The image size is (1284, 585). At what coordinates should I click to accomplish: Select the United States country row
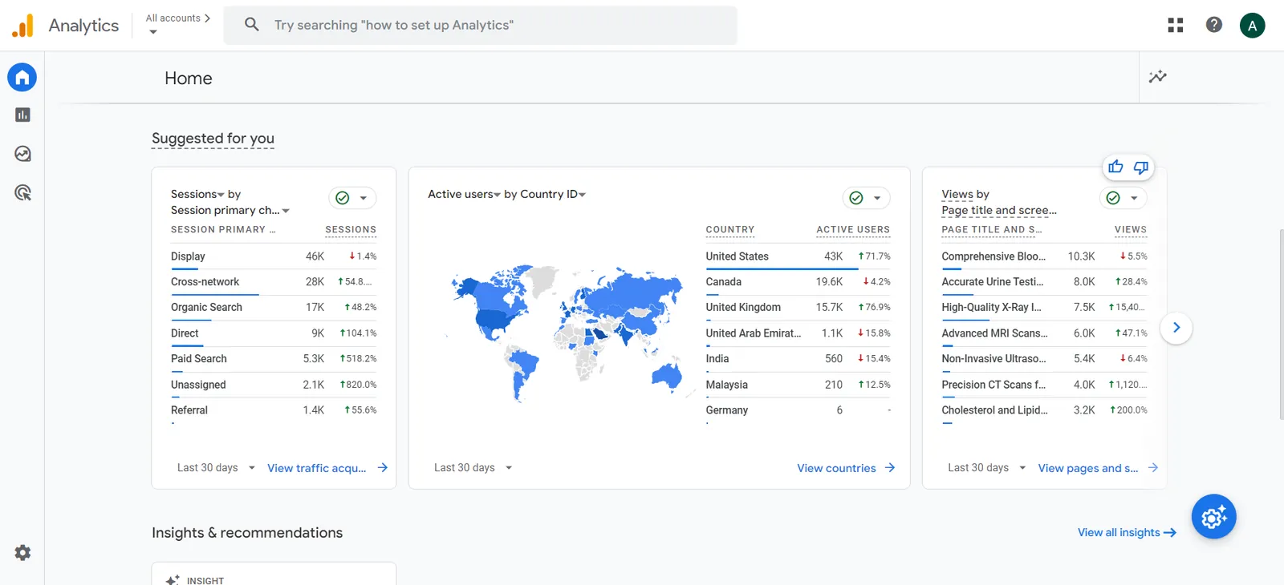[x=798, y=256]
